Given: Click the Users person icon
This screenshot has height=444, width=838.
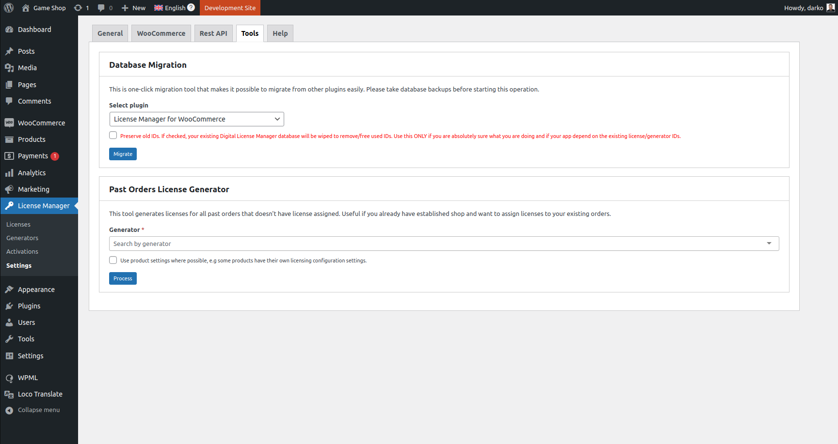Looking at the screenshot, I should click(9, 322).
